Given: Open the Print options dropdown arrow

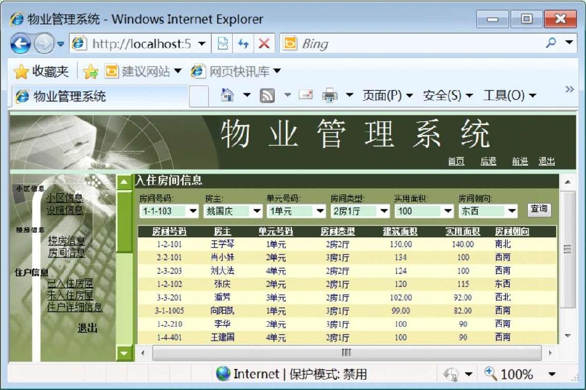Looking at the screenshot, I should pos(349,95).
